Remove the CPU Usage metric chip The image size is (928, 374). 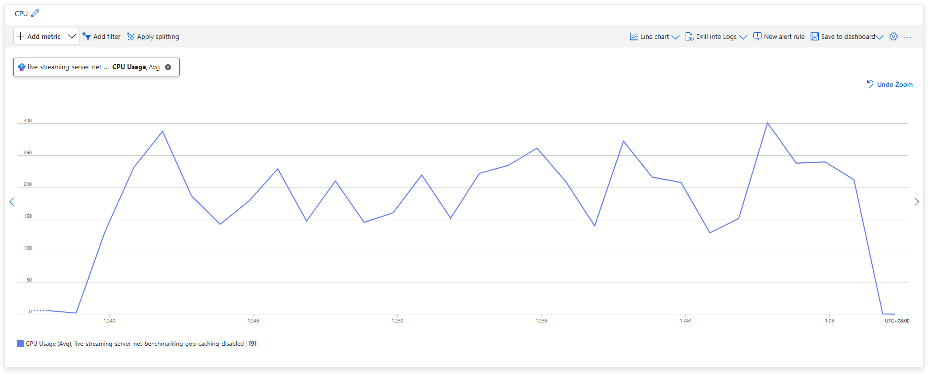pos(168,67)
